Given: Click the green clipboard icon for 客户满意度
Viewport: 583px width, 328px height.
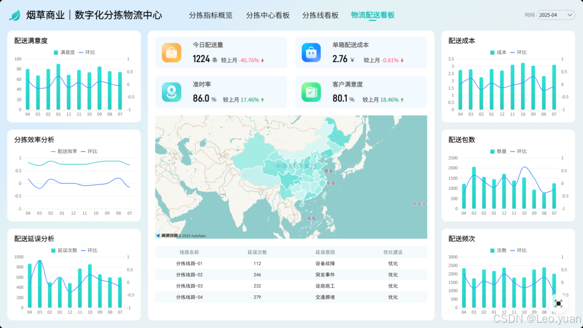Looking at the screenshot, I should point(311,92).
